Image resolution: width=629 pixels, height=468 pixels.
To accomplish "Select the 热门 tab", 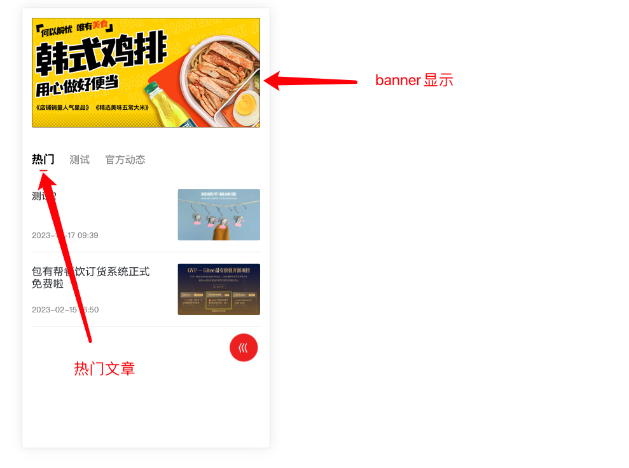I will click(x=43, y=159).
